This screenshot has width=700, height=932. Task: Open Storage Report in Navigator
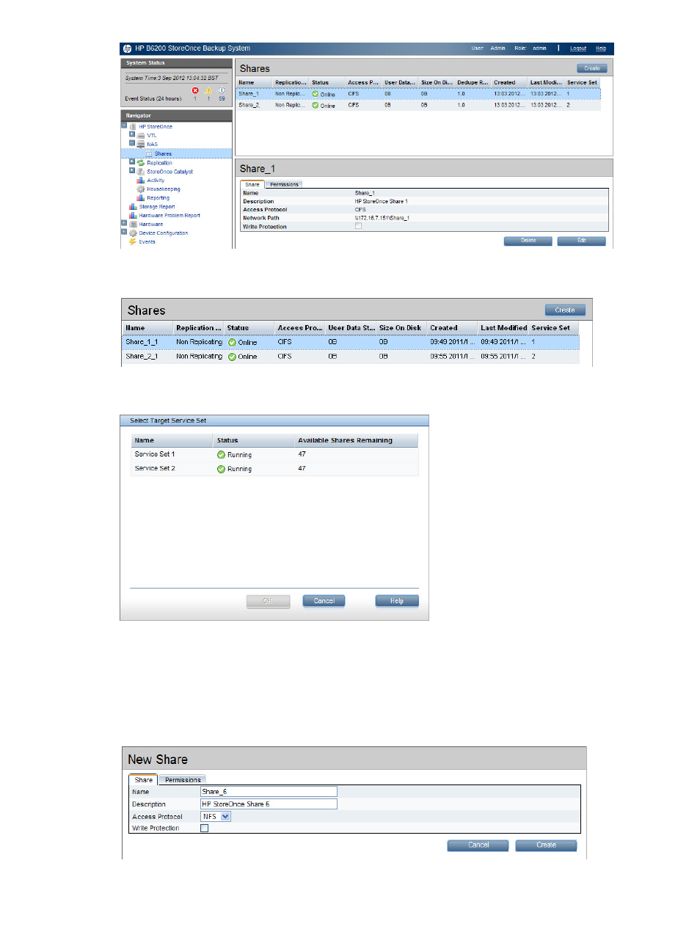(157, 207)
